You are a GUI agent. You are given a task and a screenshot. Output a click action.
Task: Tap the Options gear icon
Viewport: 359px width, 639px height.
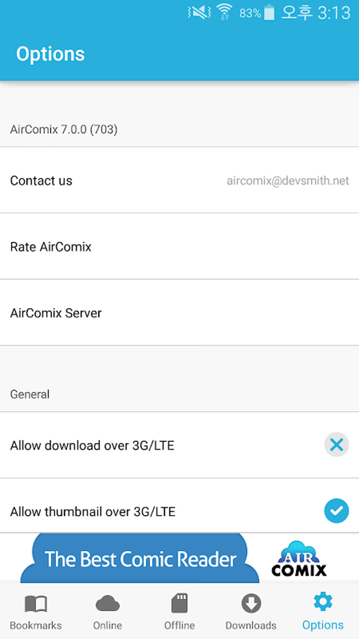[x=323, y=602]
